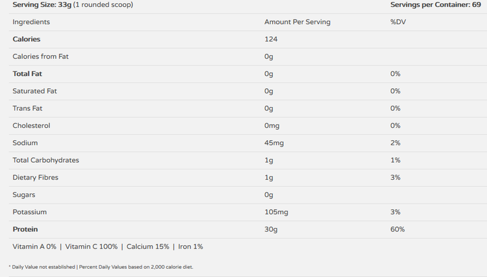Screen dimensions: 487x277
Task: Click the Trans Fat label
Action: (x=27, y=108)
